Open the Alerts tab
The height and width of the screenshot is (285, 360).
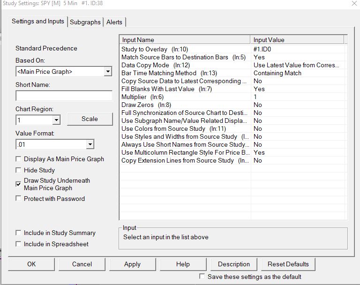click(x=114, y=22)
